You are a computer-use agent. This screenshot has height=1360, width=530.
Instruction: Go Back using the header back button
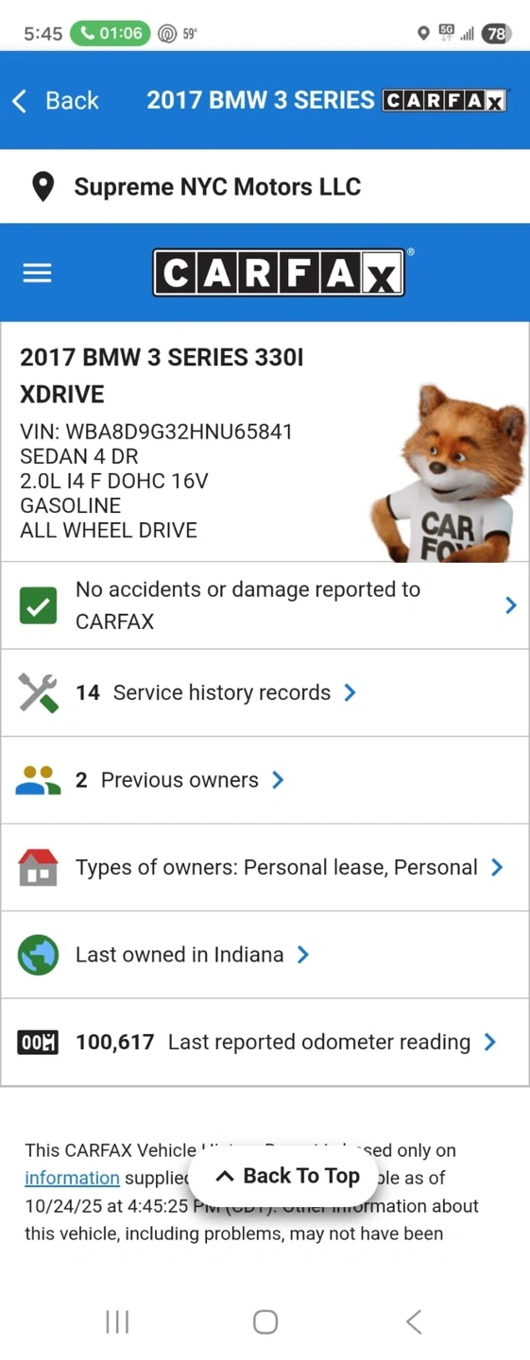(x=55, y=100)
